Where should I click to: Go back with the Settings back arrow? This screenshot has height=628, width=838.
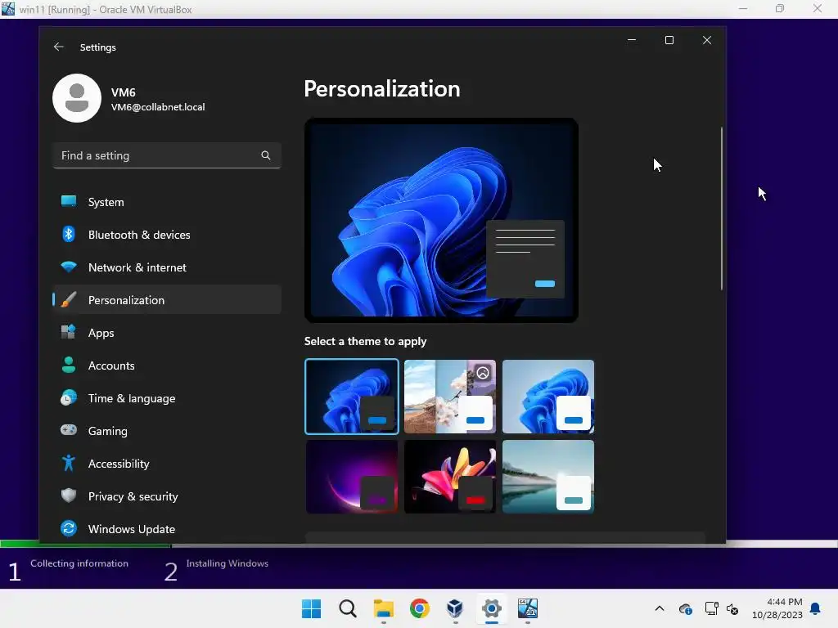coord(58,47)
